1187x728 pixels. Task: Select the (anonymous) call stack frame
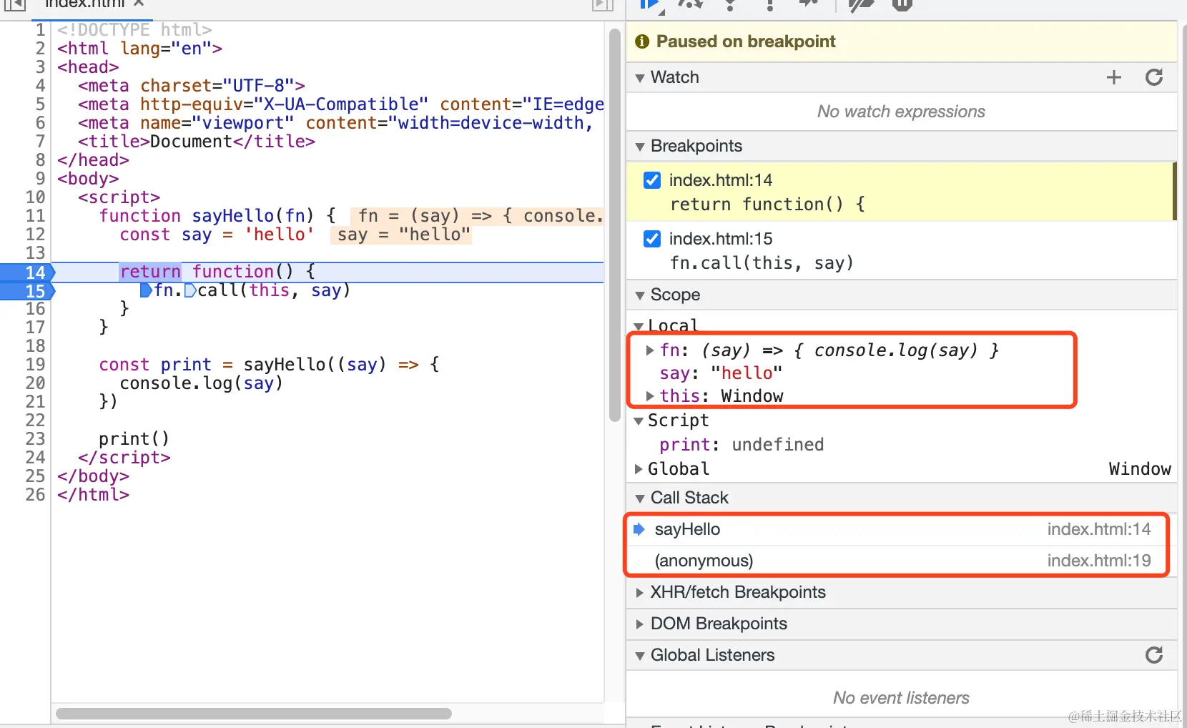(901, 561)
